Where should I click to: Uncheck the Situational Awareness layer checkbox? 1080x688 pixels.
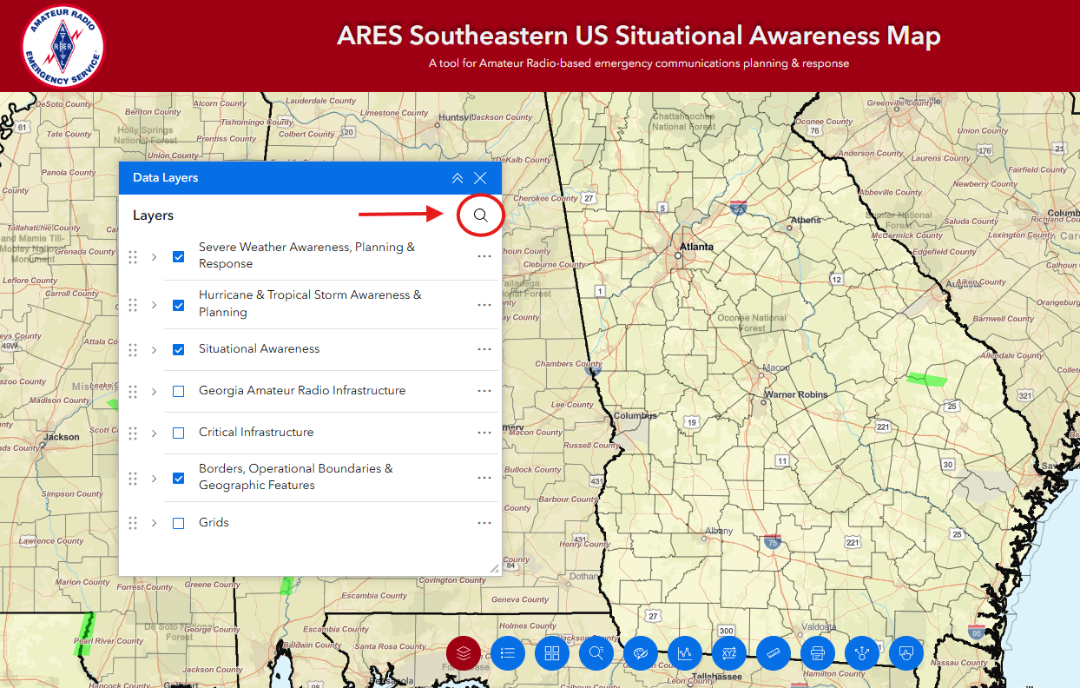coord(178,349)
